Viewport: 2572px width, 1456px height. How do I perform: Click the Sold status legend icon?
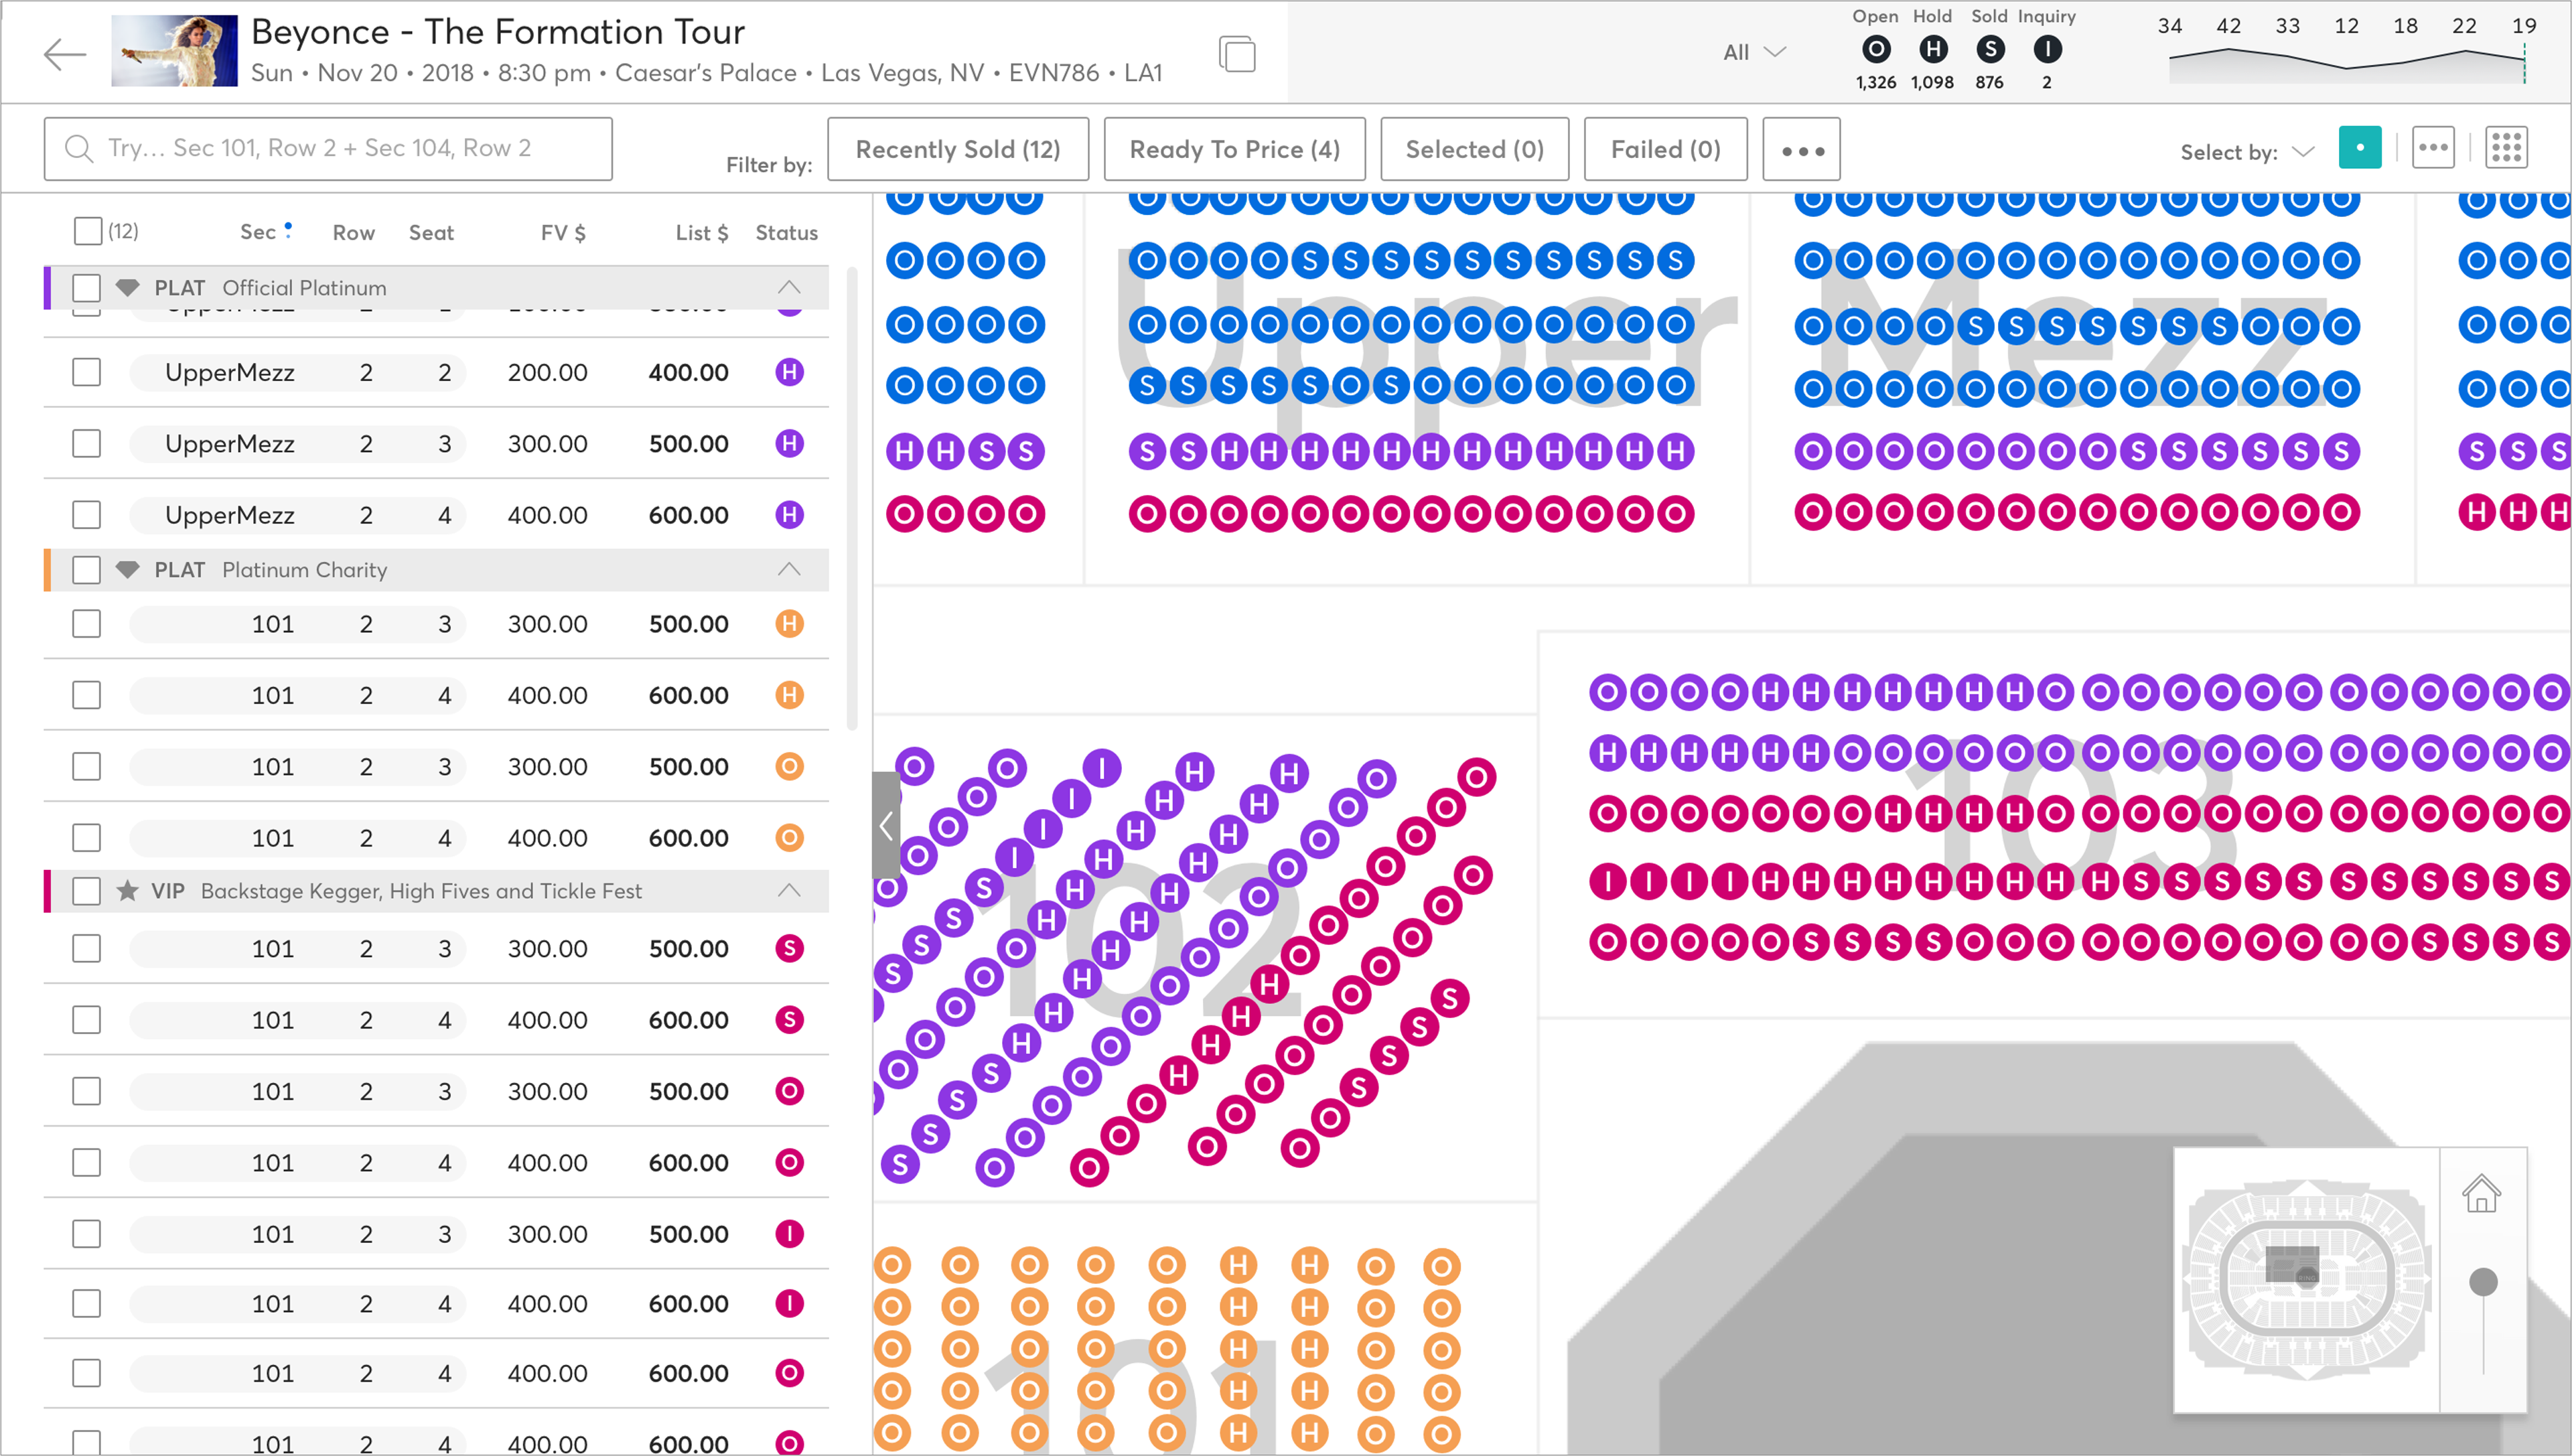click(1990, 49)
